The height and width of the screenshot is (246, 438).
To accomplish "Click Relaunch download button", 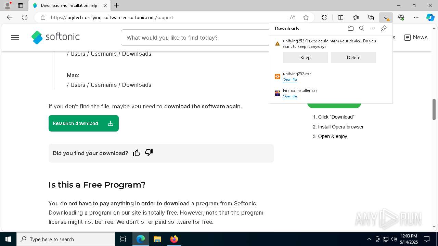I will tap(83, 123).
